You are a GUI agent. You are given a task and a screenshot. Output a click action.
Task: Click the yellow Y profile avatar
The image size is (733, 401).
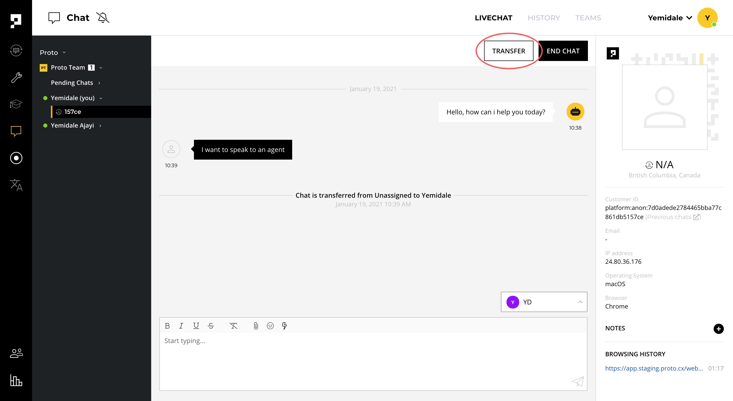pos(707,18)
